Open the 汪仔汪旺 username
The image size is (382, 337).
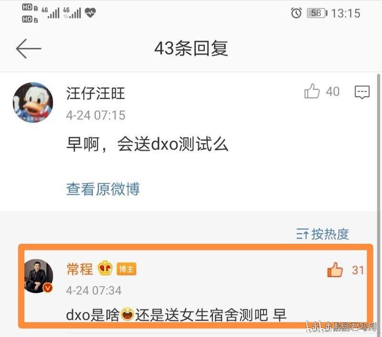tap(95, 93)
